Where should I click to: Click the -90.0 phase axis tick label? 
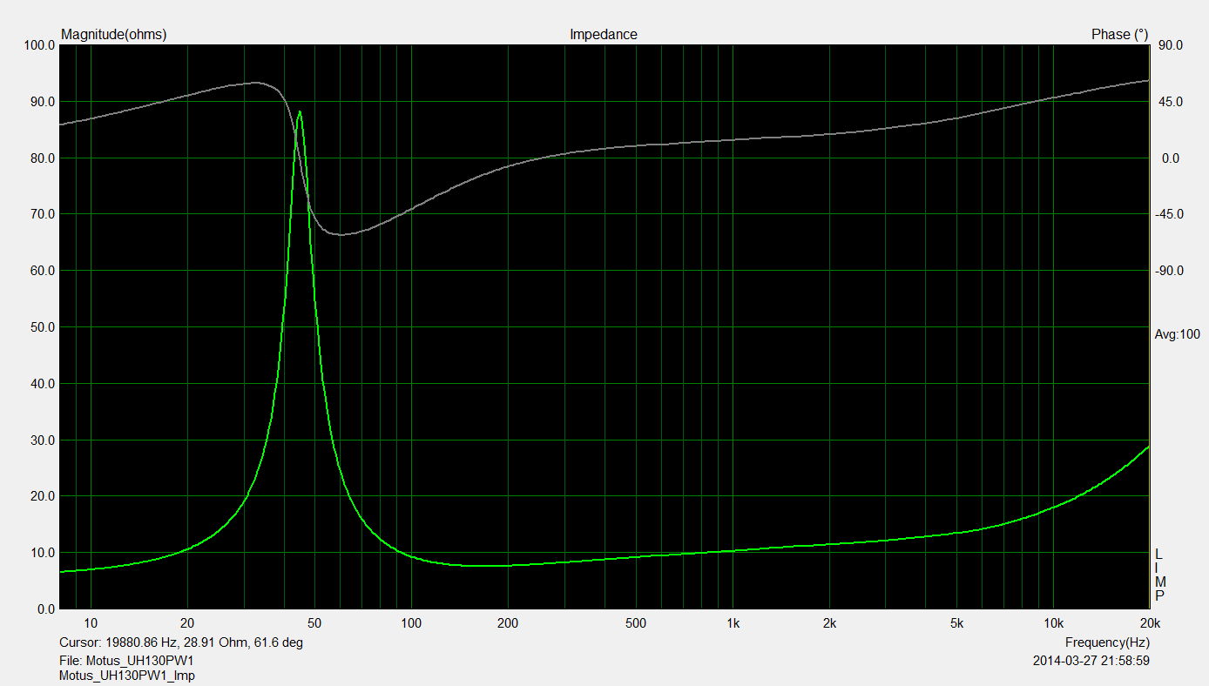point(1167,271)
